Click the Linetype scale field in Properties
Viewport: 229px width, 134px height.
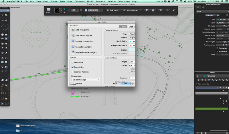tap(222, 35)
